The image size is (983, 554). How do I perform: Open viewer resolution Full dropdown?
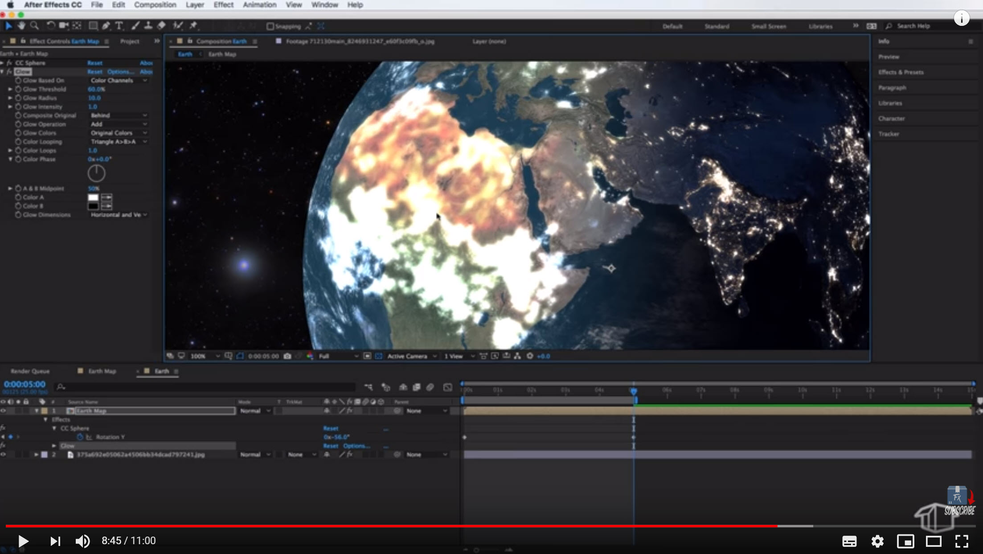point(338,356)
